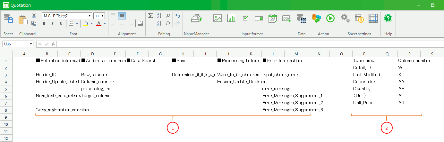The height and width of the screenshot is (142, 444).
Task: Add a calendar date input format
Action: (273, 19)
